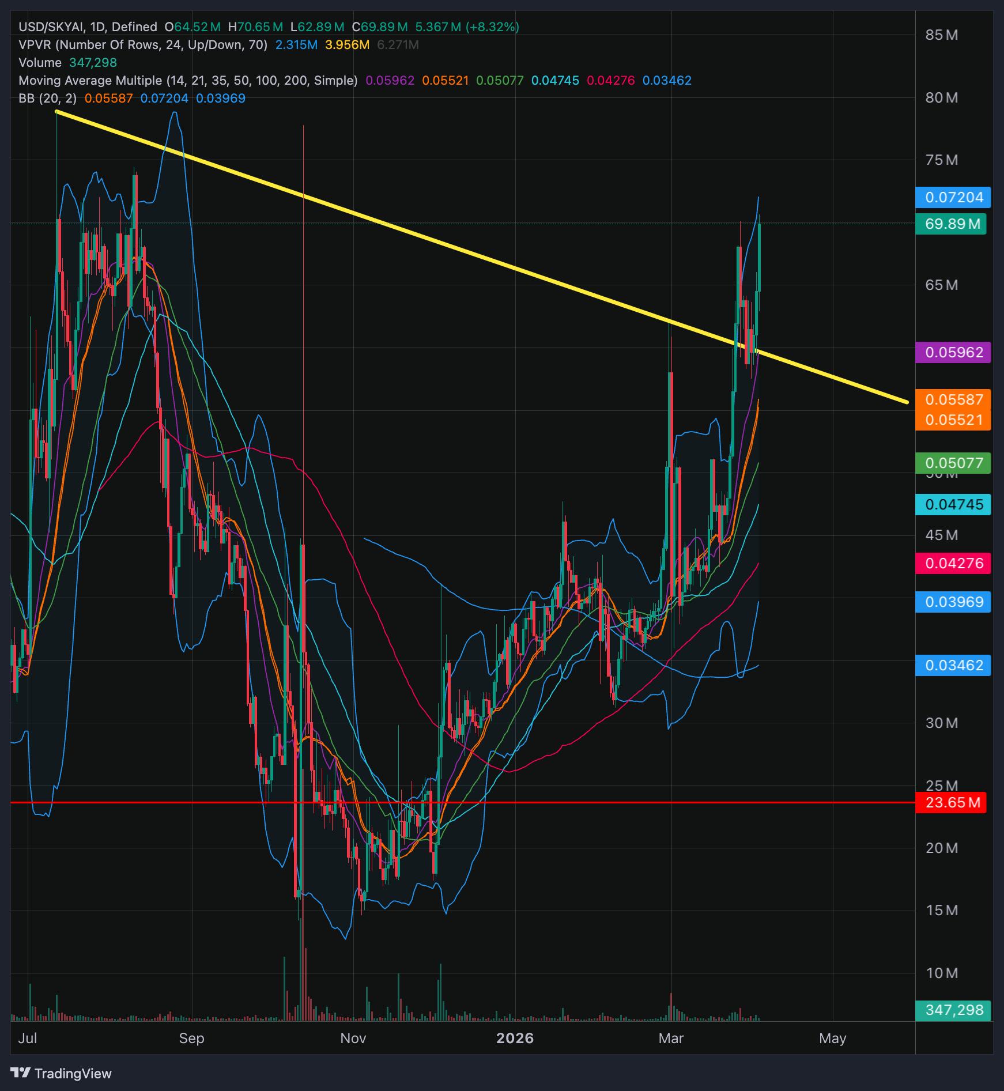Click the Sep label on time axis
1004x1091 pixels.
click(191, 1038)
